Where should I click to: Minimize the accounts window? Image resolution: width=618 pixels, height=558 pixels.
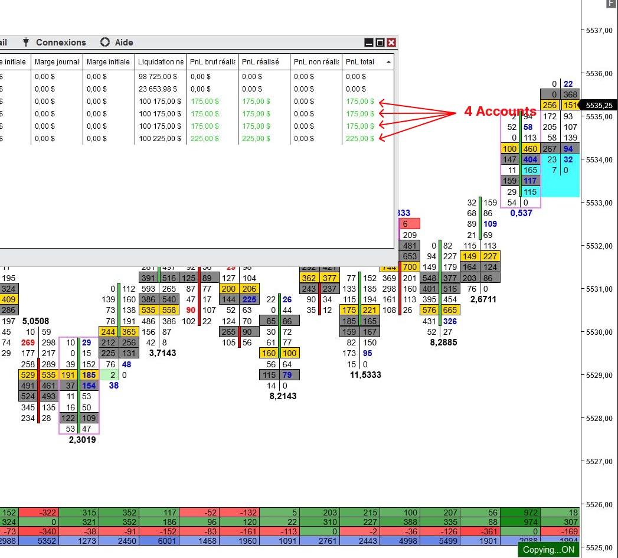(x=369, y=43)
